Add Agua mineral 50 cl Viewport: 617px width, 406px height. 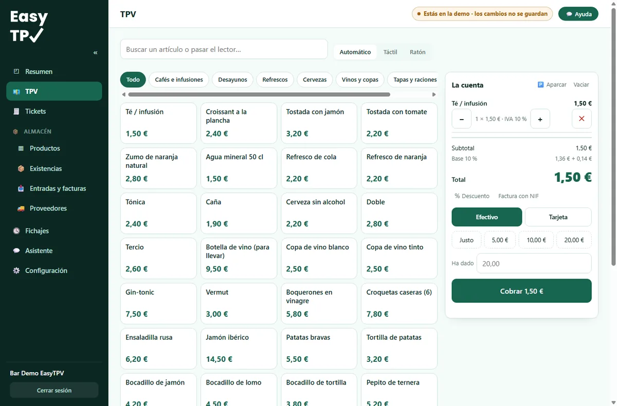(239, 168)
